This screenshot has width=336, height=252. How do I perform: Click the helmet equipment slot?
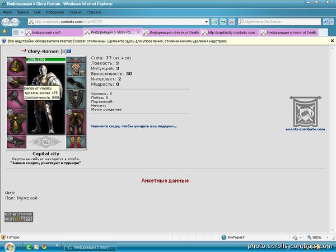(x=16, y=67)
